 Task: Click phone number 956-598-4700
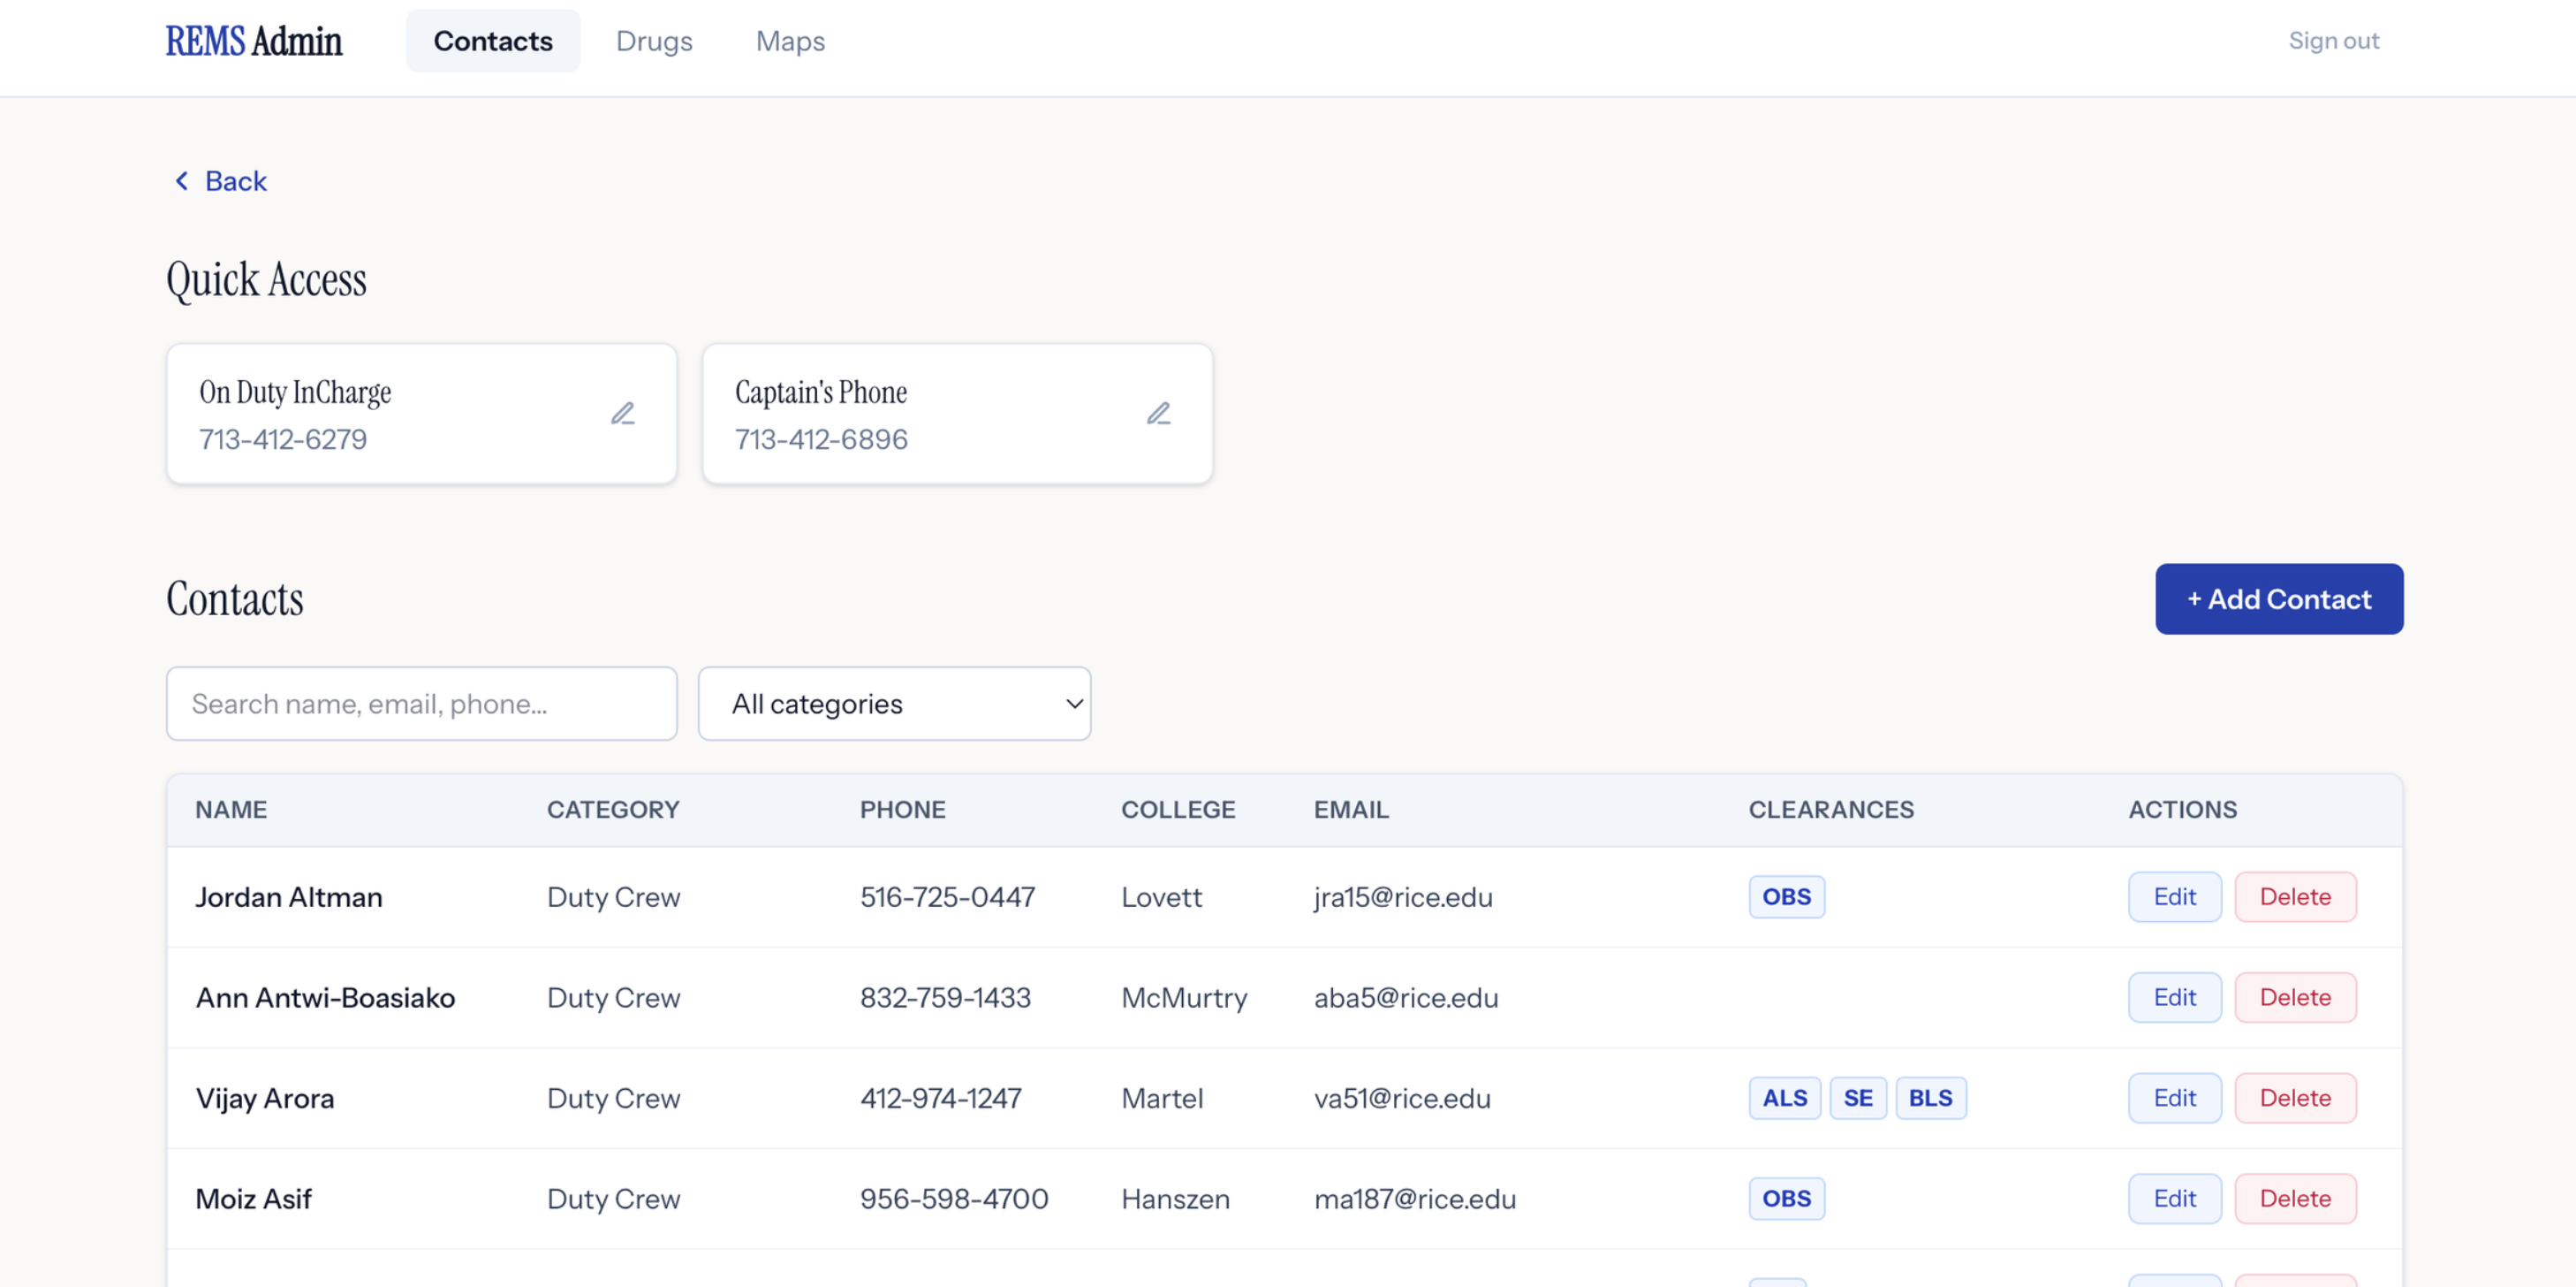pyautogui.click(x=954, y=1199)
